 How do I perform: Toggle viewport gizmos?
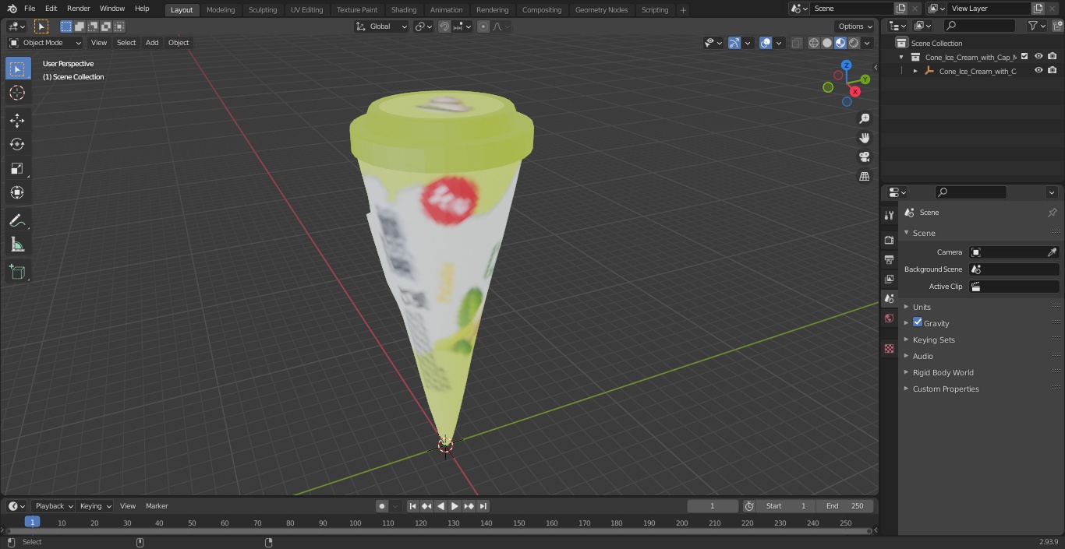pyautogui.click(x=734, y=43)
